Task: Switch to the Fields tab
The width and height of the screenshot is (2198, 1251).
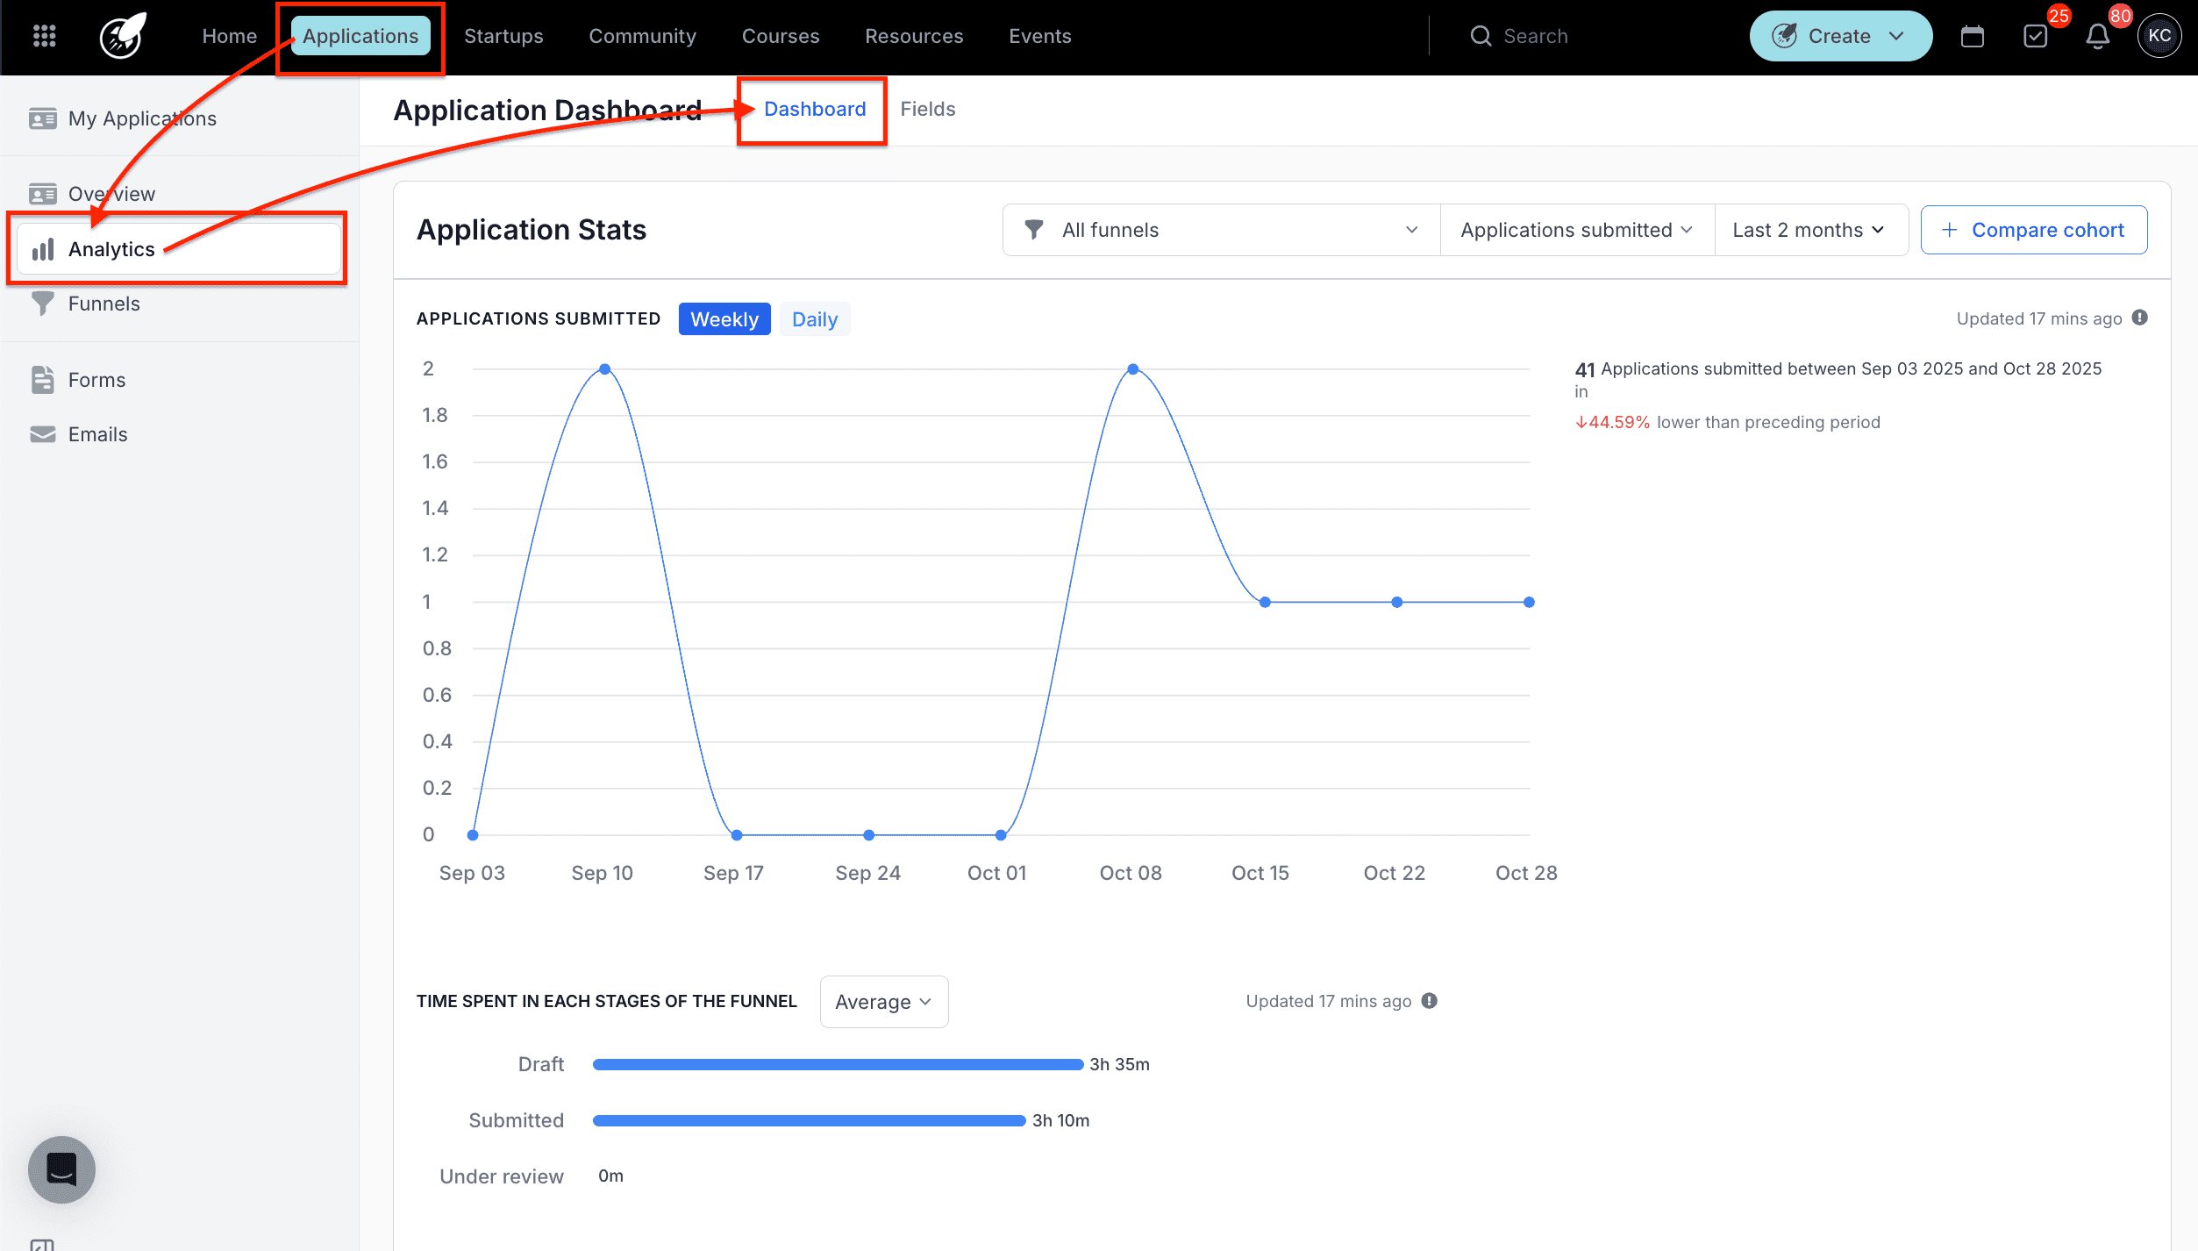Action: pyautogui.click(x=927, y=109)
